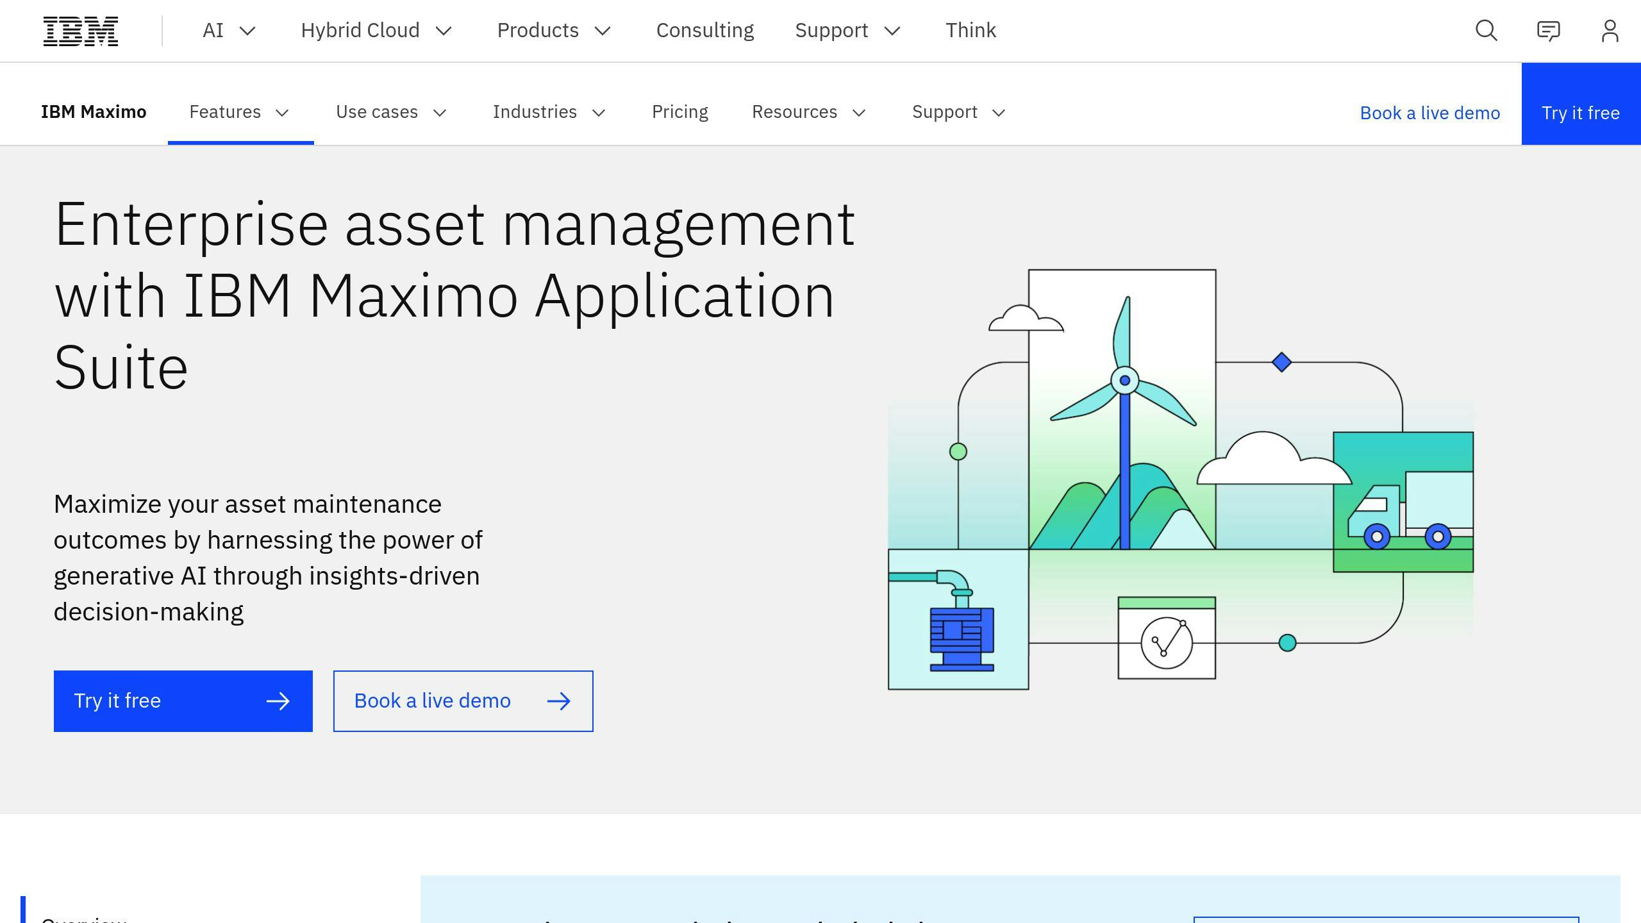The width and height of the screenshot is (1641, 923).
Task: Click Try it free in subnav
Action: point(1581,104)
